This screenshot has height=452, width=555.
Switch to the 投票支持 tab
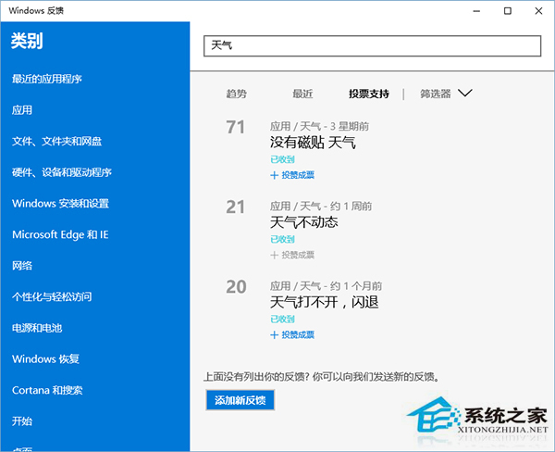tap(369, 94)
